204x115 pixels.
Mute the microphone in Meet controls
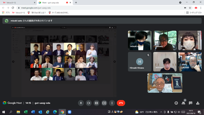click(81, 103)
